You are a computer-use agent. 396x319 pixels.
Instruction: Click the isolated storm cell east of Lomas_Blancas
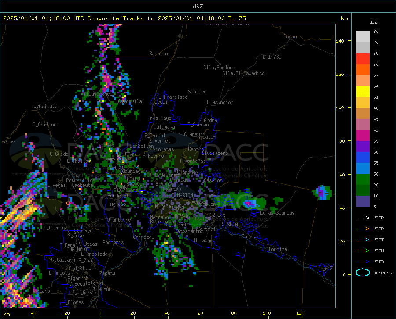pyautogui.click(x=322, y=193)
